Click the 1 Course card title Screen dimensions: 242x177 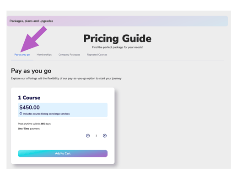[x=29, y=98]
